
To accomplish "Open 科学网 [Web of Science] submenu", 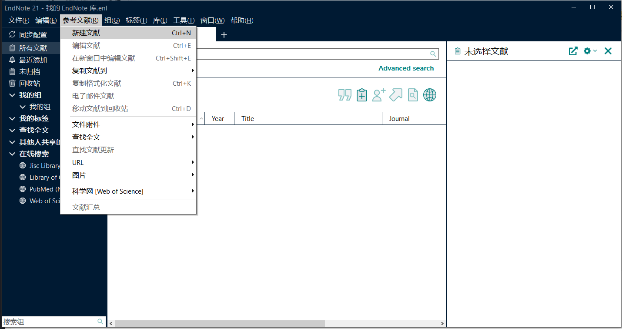I will (107, 191).
